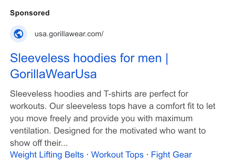
Task: Select the ad description paragraph text
Action: (x=113, y=118)
